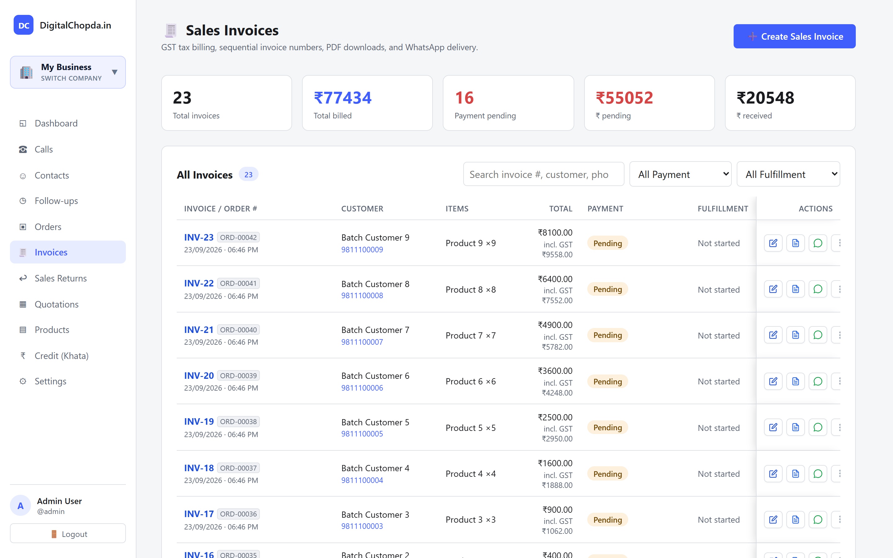Expand the My Business company switcher
This screenshot has height=558, width=893.
(x=68, y=72)
